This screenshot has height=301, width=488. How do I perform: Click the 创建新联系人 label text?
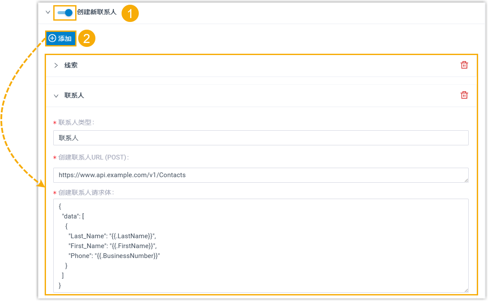tap(97, 12)
